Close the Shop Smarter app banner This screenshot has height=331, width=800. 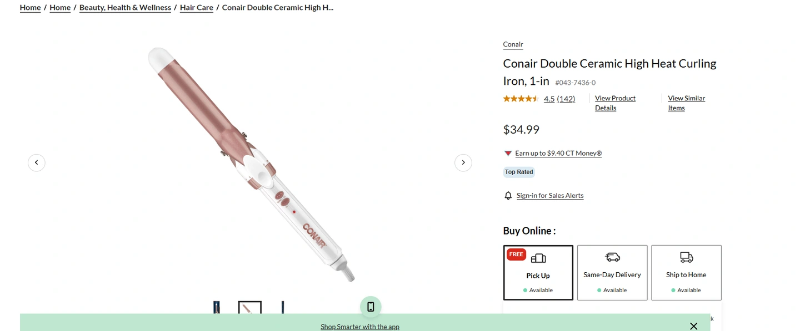coord(693,326)
